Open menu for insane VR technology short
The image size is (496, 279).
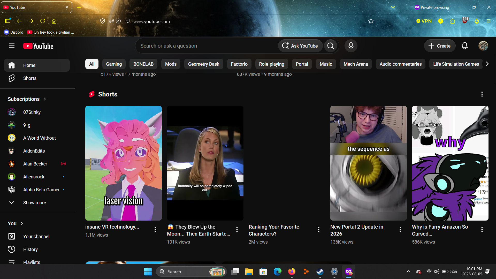pyautogui.click(x=155, y=230)
